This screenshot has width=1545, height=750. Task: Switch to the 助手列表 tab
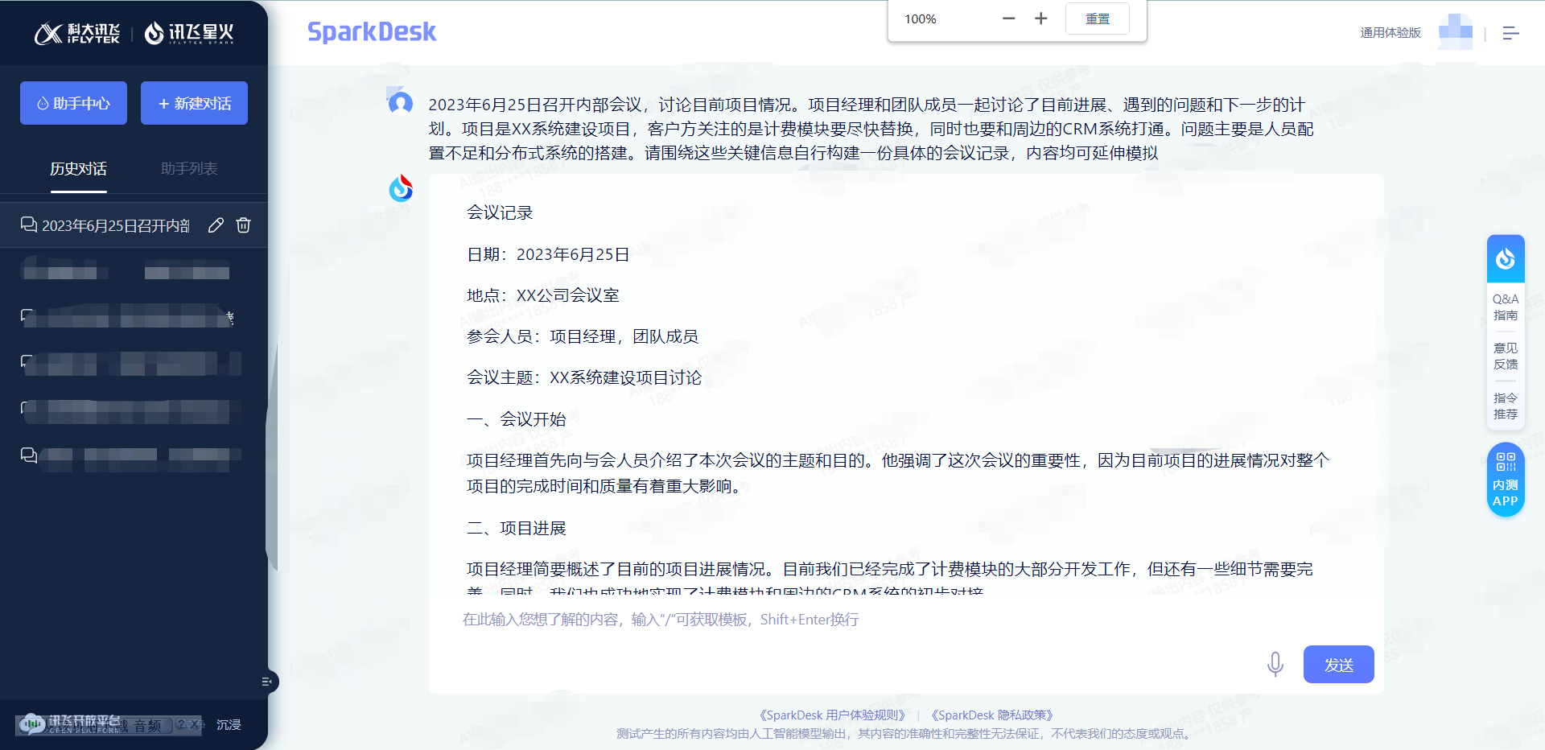point(189,169)
